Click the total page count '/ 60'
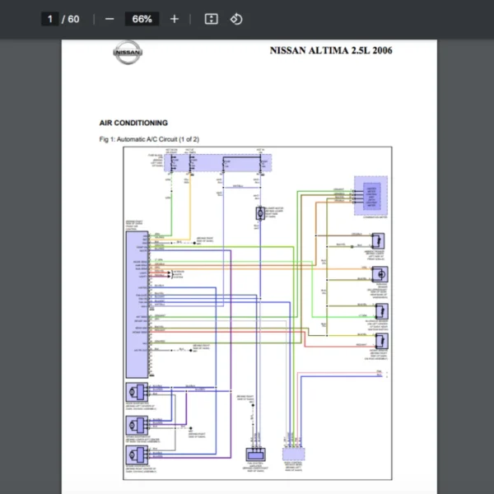Image resolution: width=494 pixels, height=494 pixels. coord(72,19)
